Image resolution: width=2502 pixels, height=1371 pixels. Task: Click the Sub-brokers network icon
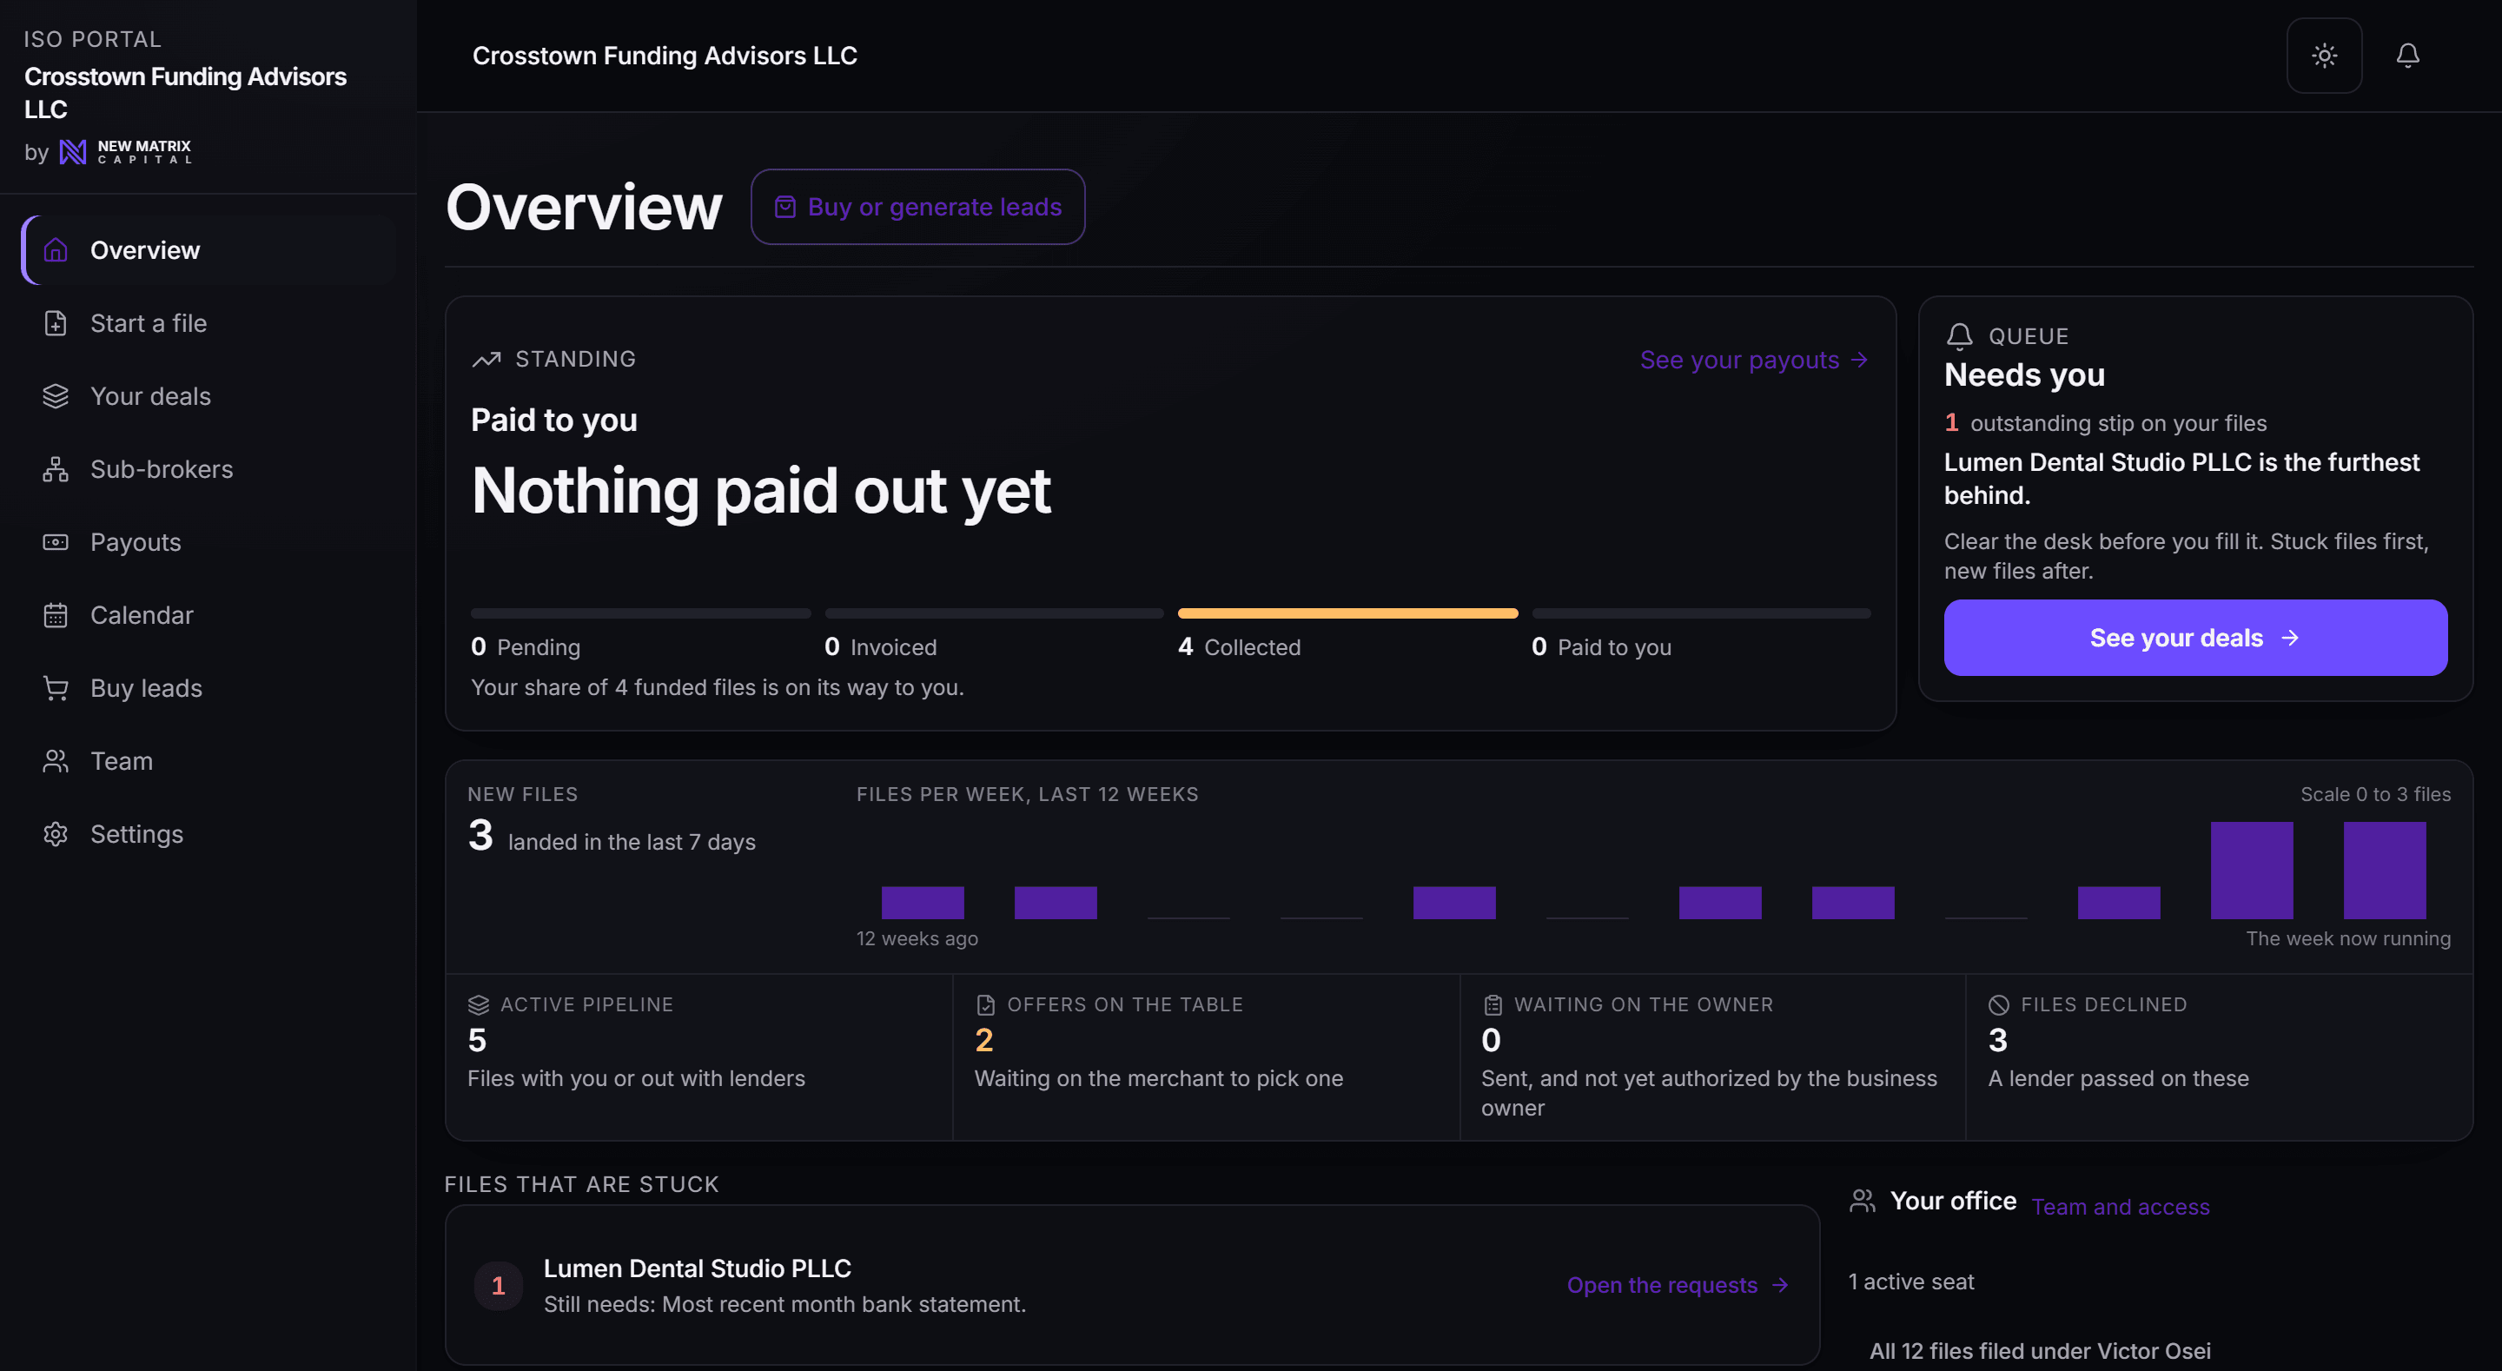[56, 468]
